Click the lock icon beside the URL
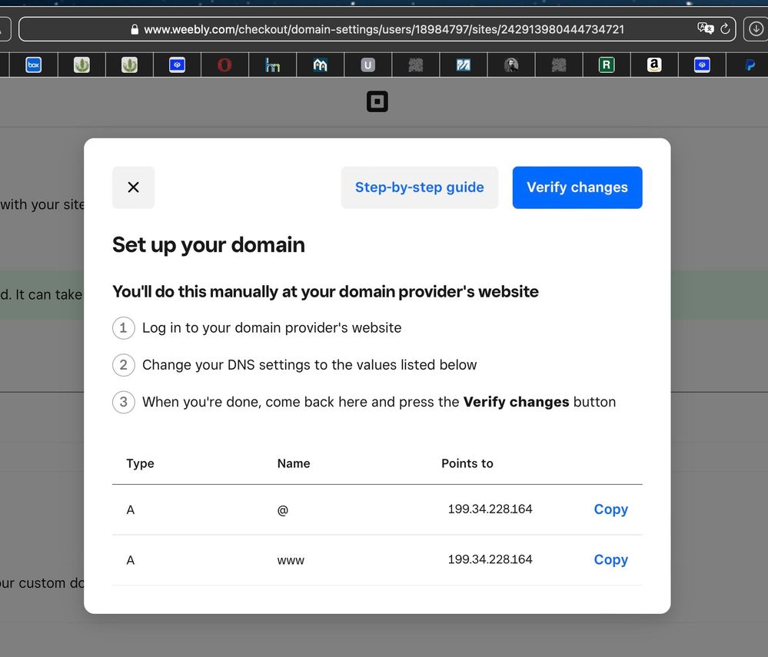Screen dimensions: 768x657 [x=135, y=29]
